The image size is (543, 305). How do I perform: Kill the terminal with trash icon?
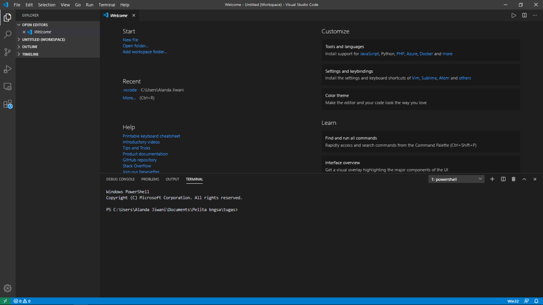[514, 179]
